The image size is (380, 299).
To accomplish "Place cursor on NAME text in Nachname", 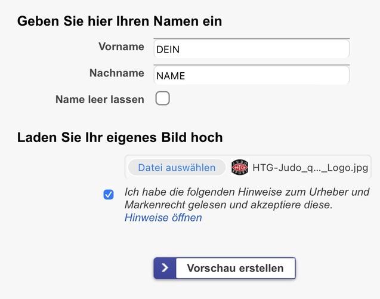I will pos(171,76).
